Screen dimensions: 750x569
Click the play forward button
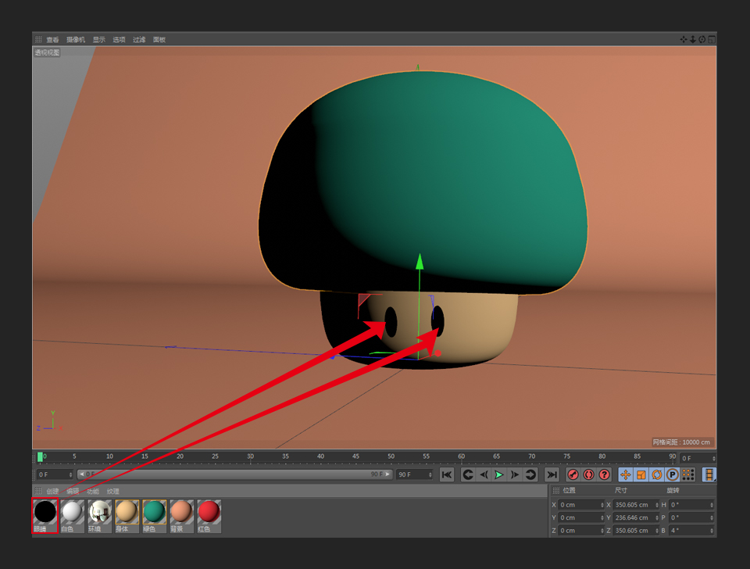point(499,474)
